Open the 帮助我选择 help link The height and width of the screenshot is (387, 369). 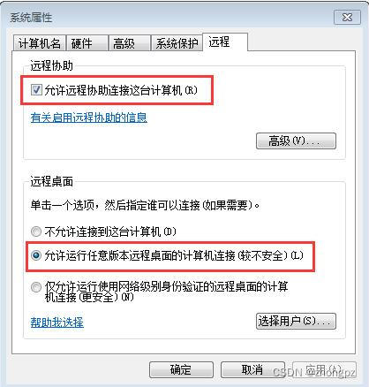pyautogui.click(x=57, y=322)
